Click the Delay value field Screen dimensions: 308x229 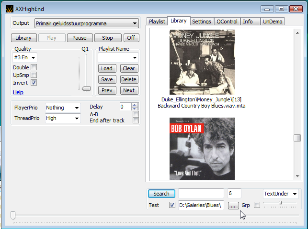point(125,107)
